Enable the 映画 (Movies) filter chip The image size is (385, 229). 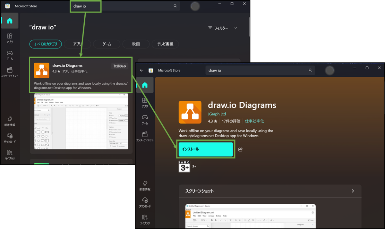(136, 44)
